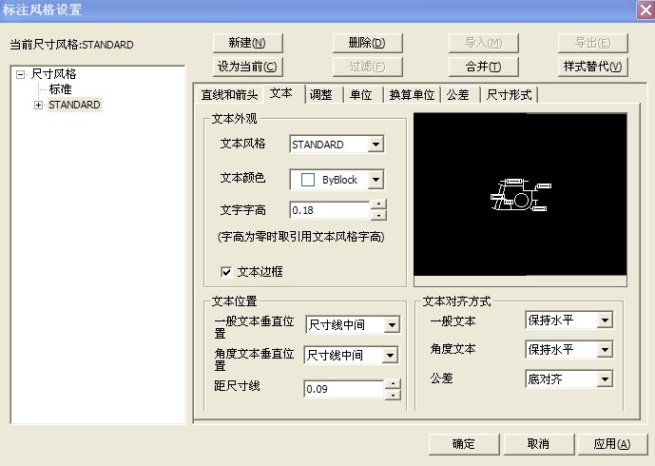Expand the STANDARD tree node
This screenshot has width=655, height=466.
click(x=38, y=106)
